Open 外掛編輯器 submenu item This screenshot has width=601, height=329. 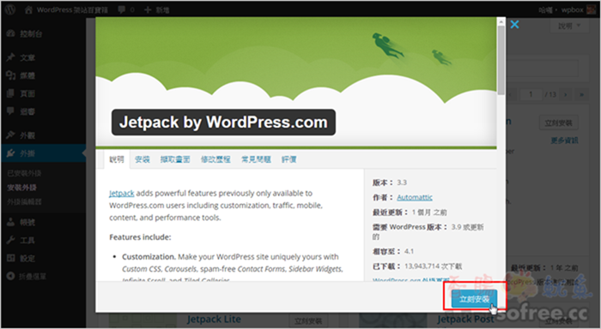pos(24,201)
